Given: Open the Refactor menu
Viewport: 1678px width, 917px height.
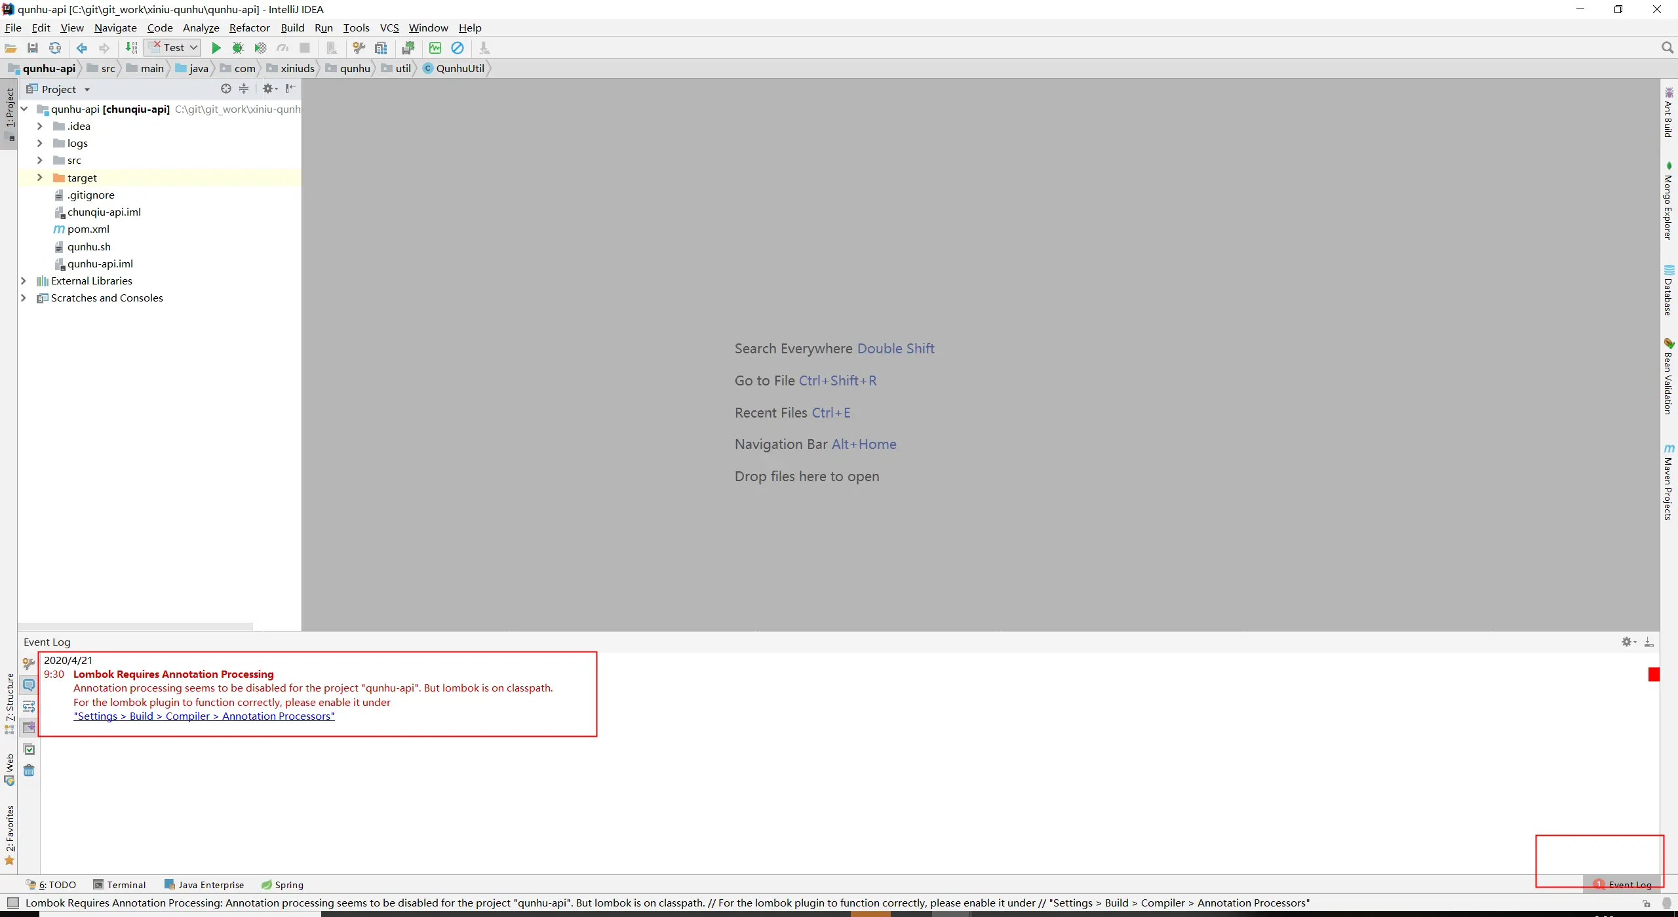Looking at the screenshot, I should (249, 28).
